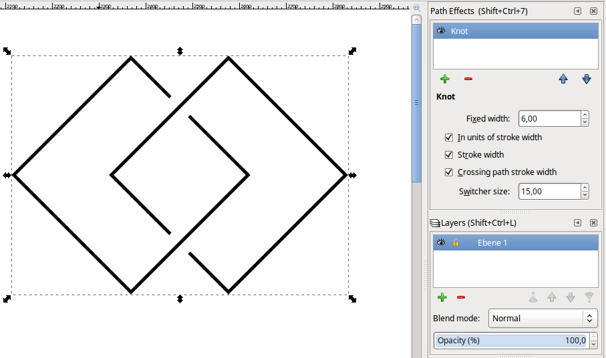This screenshot has height=358, width=606.
Task: Decrease the Switcher size with down arrow
Action: tap(585, 195)
